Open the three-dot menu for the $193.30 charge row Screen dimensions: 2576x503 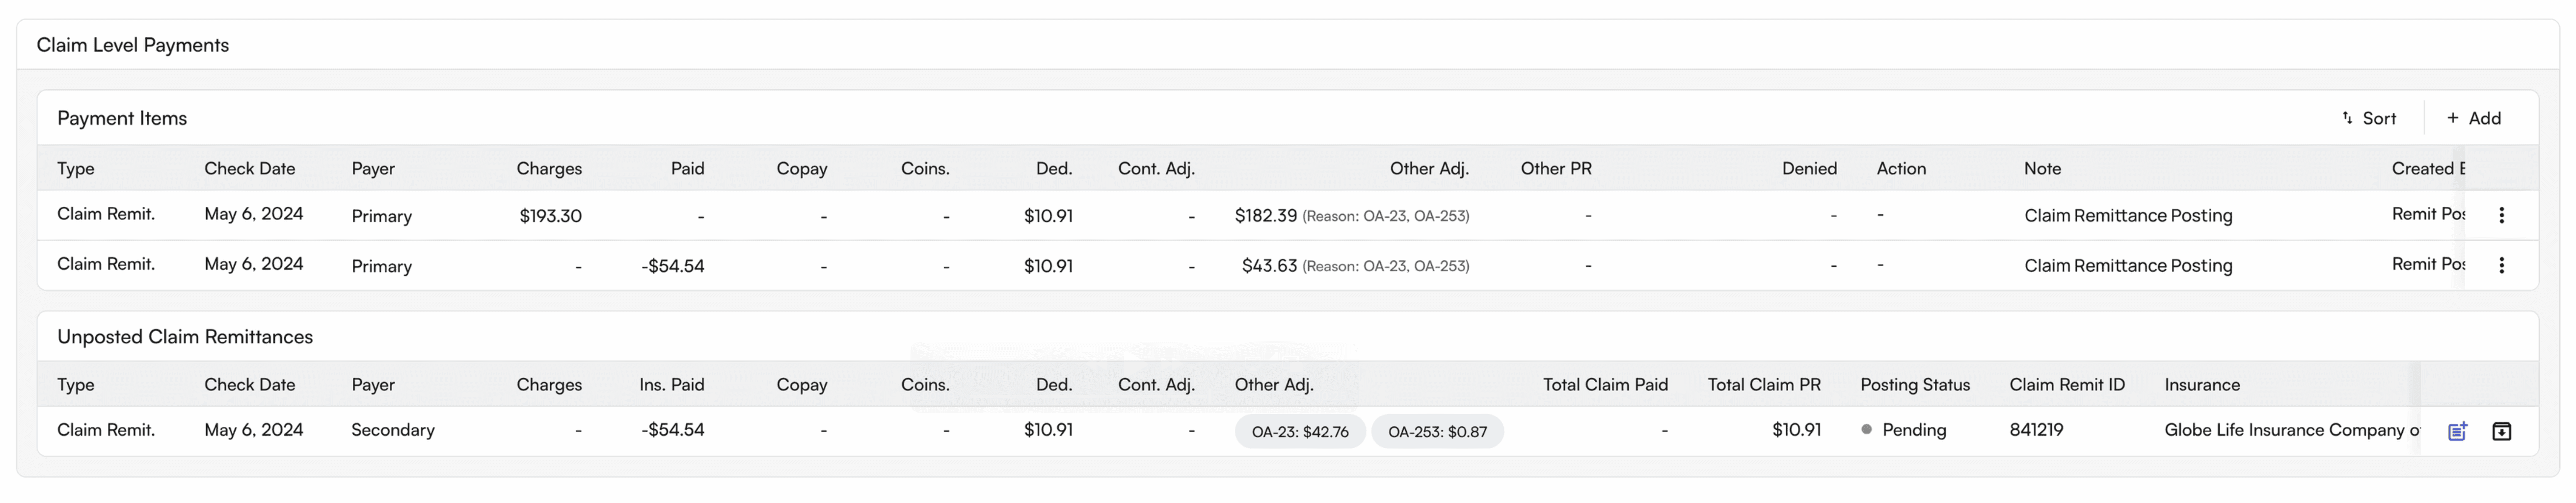[x=2501, y=215]
